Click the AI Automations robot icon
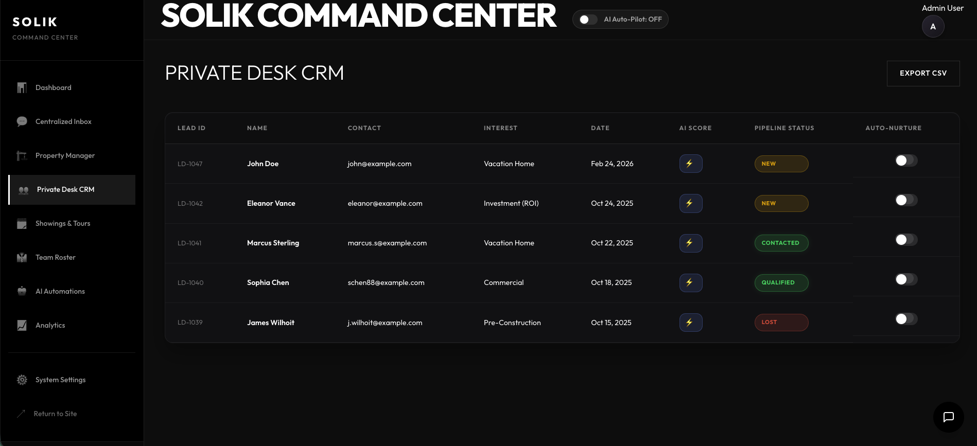Screen dimensions: 977x446 [x=22, y=292]
